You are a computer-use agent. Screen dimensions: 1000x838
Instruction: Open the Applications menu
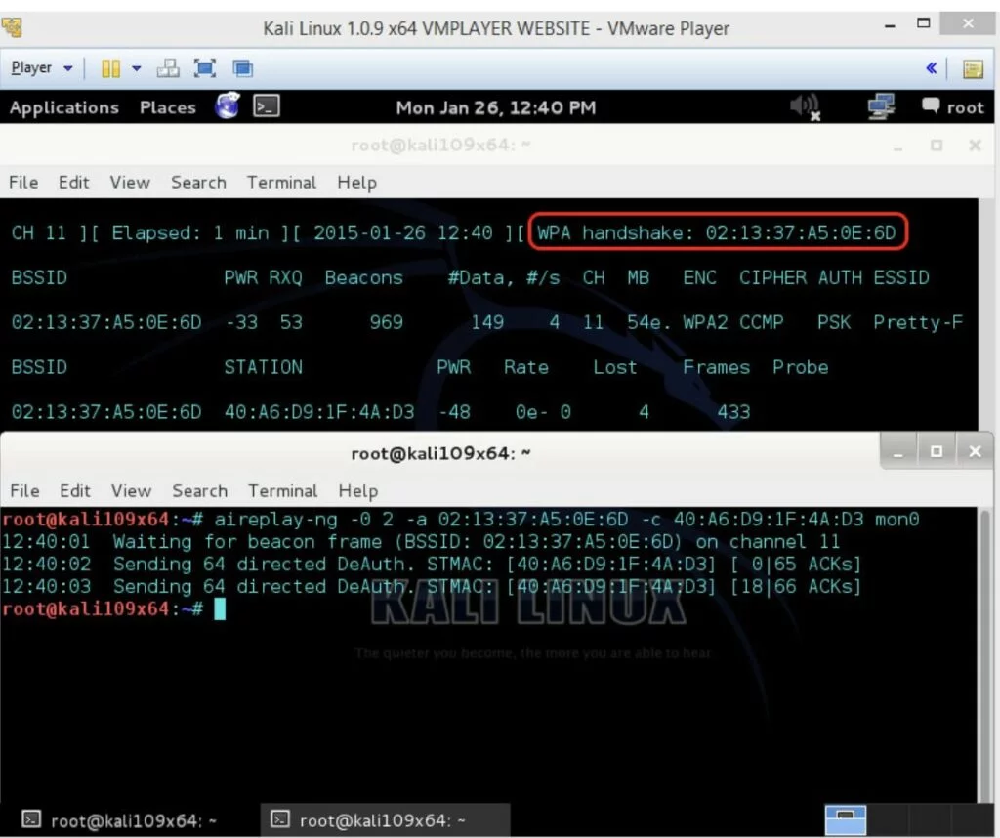point(63,107)
